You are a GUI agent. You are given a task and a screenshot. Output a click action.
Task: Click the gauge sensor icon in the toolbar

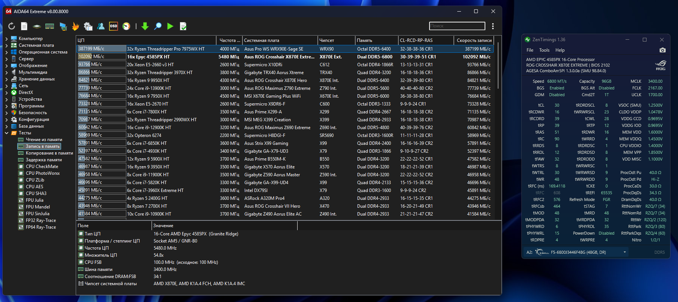coord(126,26)
